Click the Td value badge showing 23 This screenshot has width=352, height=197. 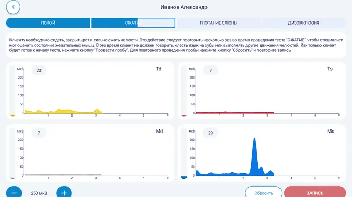coord(39,70)
